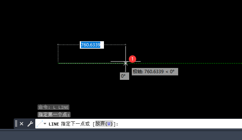Choose the 放弃(U) undo option
Viewport: 242px width, 140px height.
pos(104,124)
